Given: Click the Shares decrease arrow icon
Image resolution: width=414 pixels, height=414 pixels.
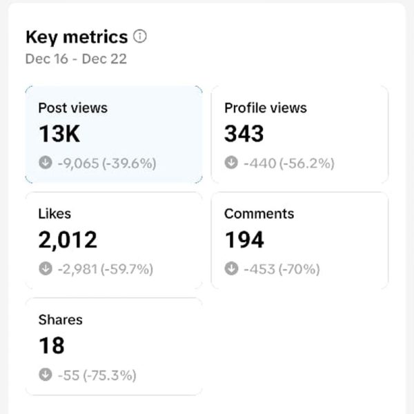Looking at the screenshot, I should pos(46,375).
